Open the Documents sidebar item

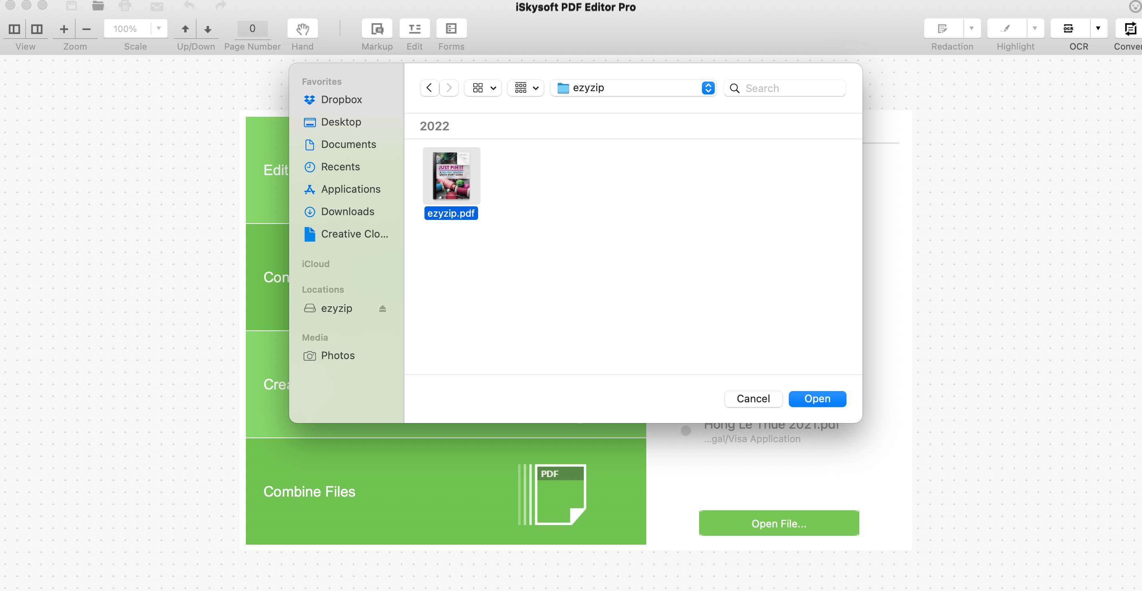(x=348, y=144)
